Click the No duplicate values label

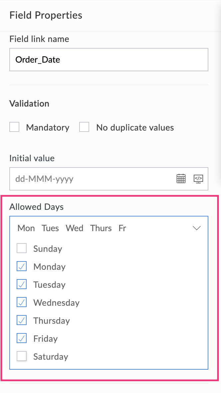135,128
